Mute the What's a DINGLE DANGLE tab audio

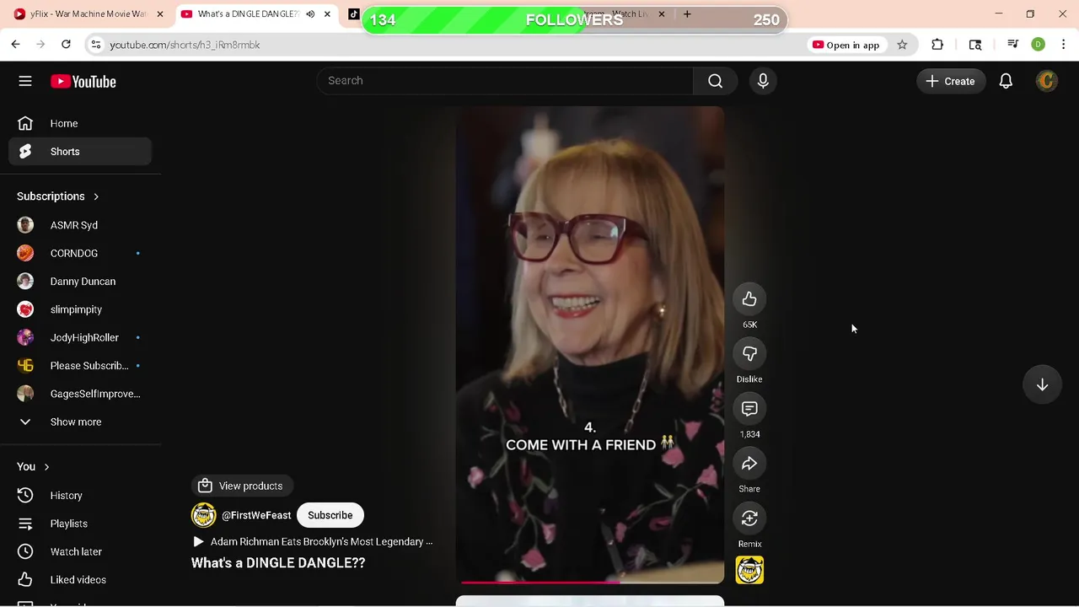pyautogui.click(x=310, y=14)
